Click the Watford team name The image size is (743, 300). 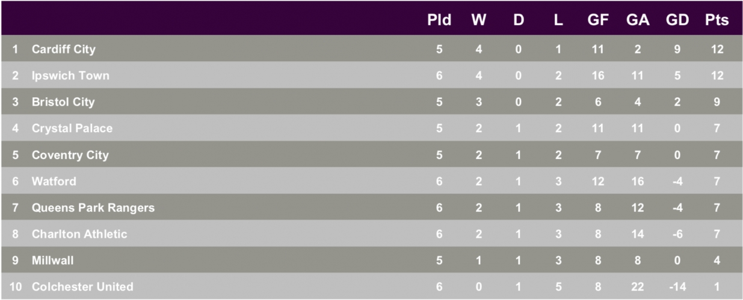pos(54,181)
